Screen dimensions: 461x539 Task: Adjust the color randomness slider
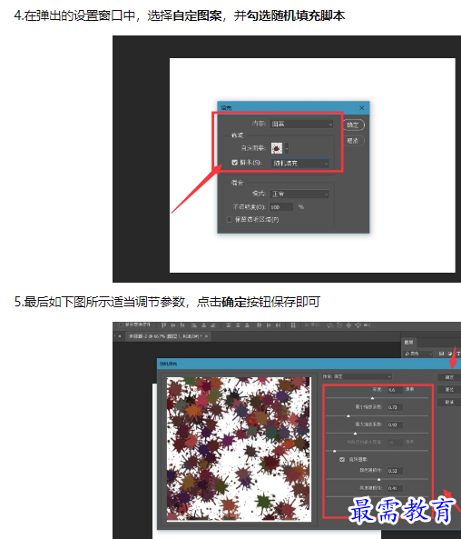(379, 479)
